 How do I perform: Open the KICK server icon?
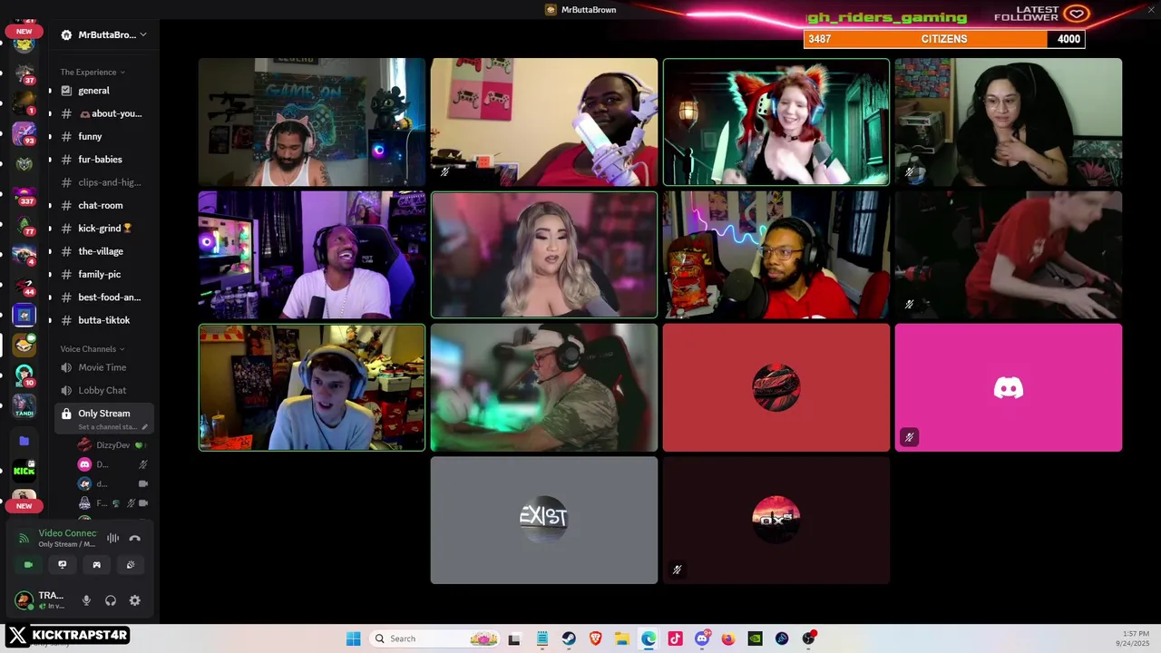(24, 470)
